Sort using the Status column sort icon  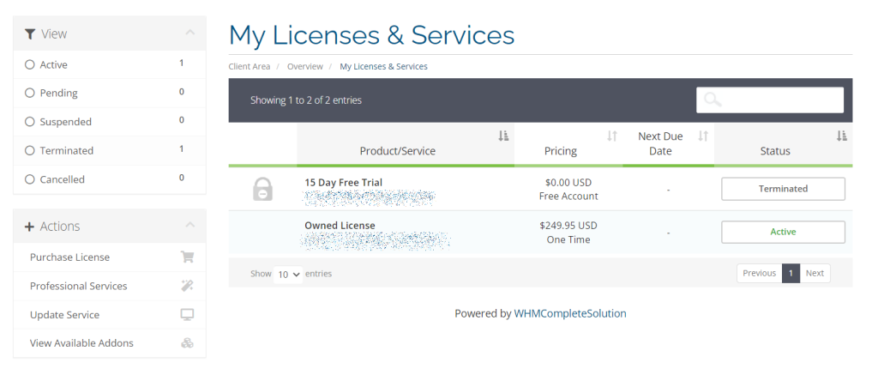pyautogui.click(x=842, y=136)
